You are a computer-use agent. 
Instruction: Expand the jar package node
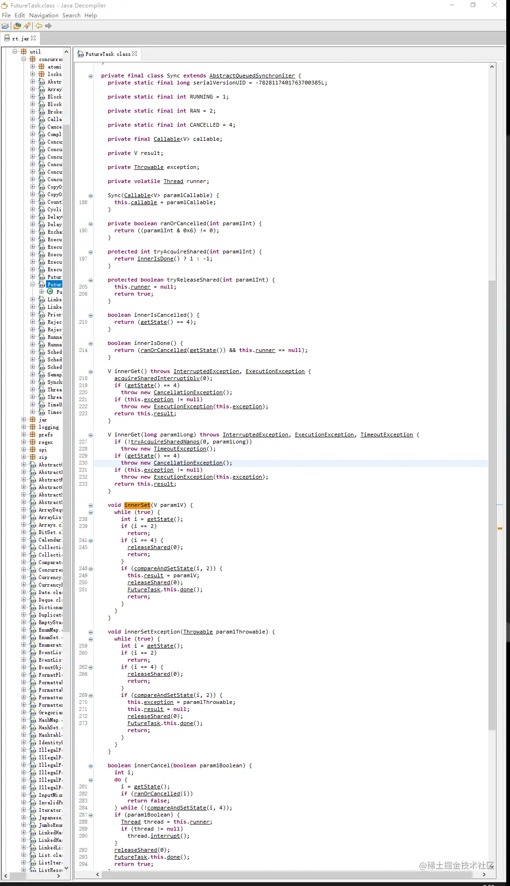24,420
